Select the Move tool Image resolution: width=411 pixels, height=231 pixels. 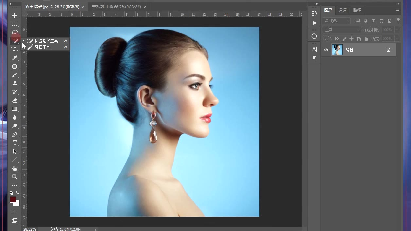click(15, 15)
